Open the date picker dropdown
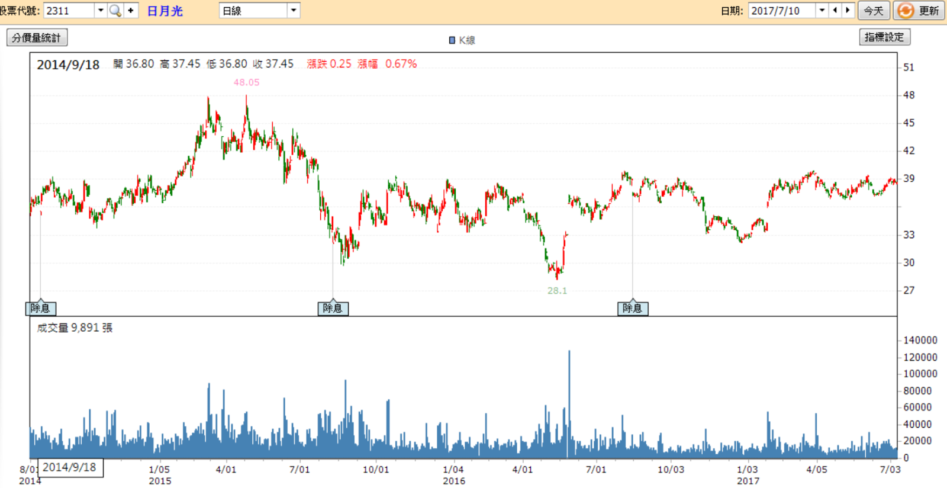 822,10
